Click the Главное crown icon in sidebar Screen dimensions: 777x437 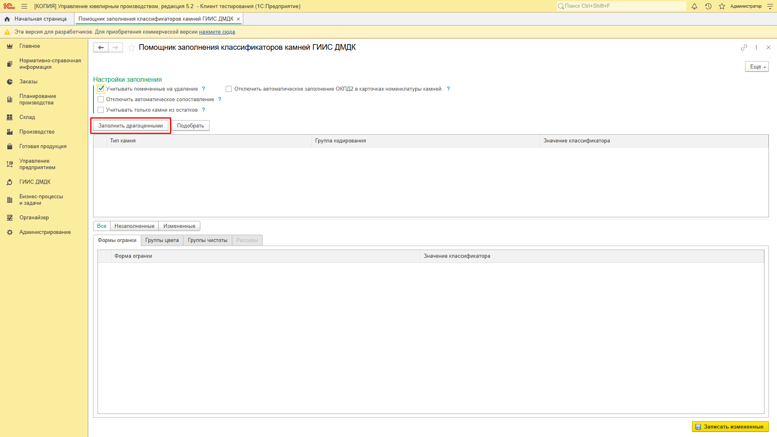tap(10, 46)
